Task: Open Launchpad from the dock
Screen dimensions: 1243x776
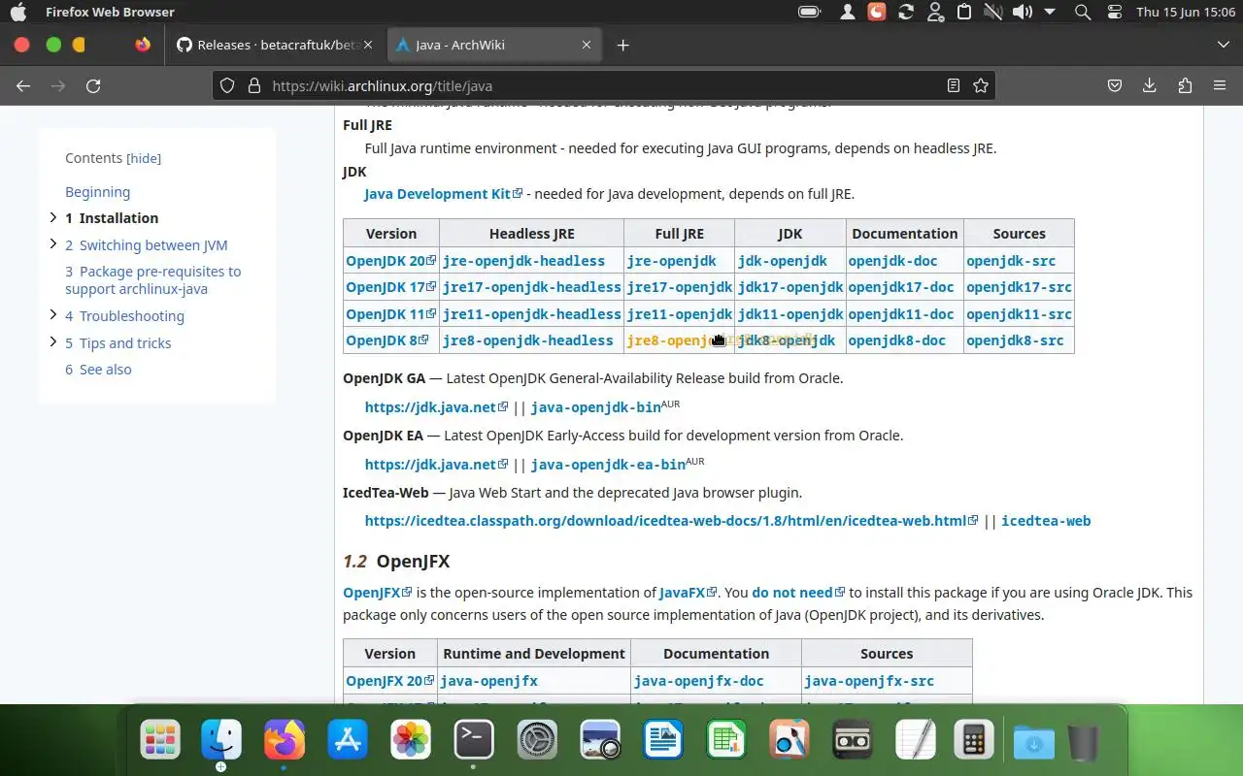Action: point(160,741)
